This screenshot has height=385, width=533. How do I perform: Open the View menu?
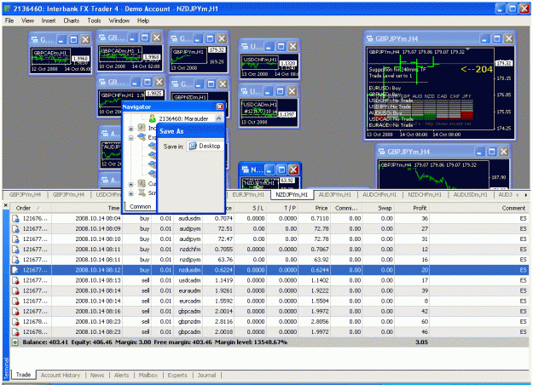click(x=27, y=20)
